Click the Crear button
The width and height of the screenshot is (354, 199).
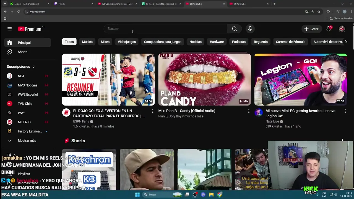point(311,29)
